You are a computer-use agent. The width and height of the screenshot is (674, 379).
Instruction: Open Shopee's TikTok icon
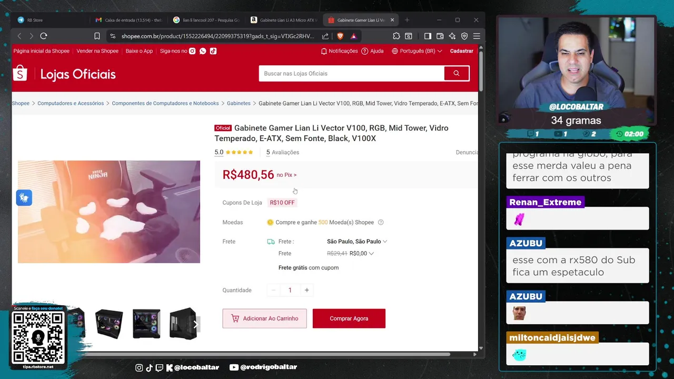click(x=213, y=51)
